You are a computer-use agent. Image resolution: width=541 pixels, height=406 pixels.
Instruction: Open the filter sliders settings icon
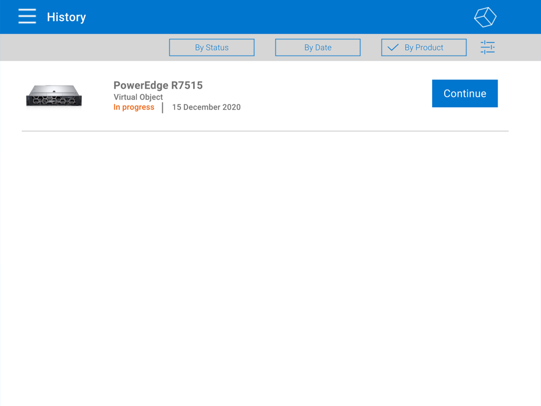[x=487, y=47]
